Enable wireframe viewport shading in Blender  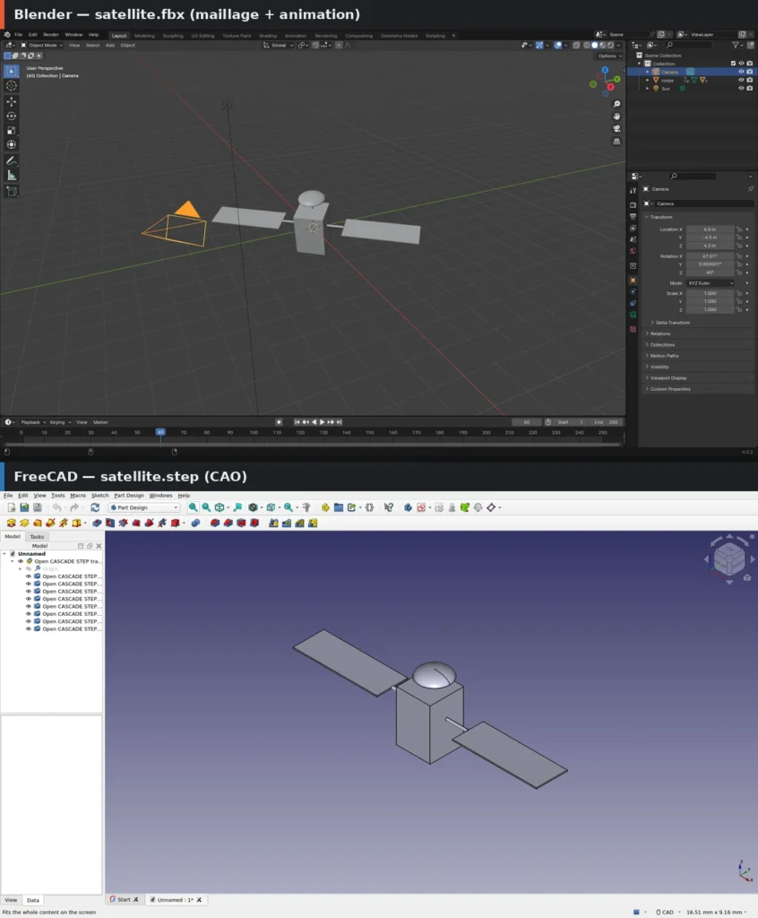point(587,45)
